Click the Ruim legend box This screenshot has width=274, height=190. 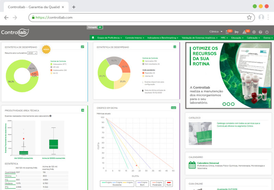169,184
